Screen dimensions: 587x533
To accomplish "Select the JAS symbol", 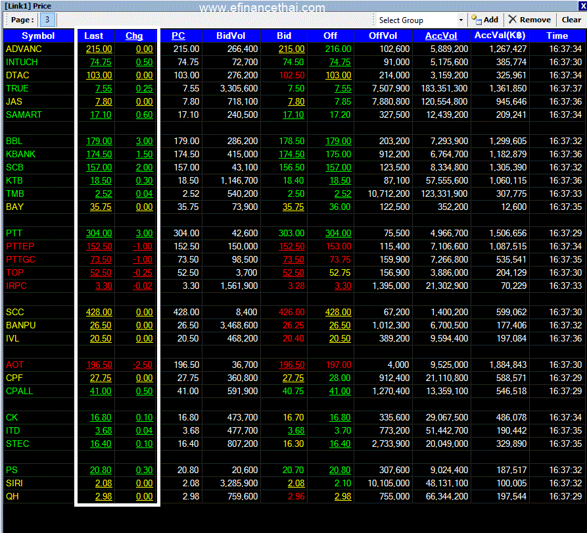I will (14, 101).
